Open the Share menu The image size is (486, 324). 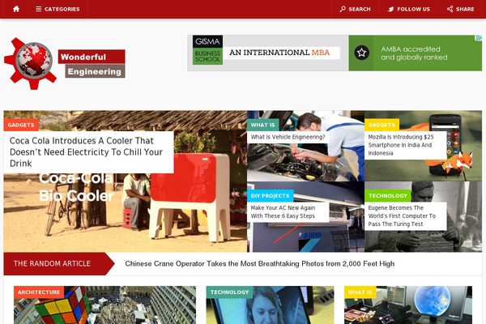[461, 9]
